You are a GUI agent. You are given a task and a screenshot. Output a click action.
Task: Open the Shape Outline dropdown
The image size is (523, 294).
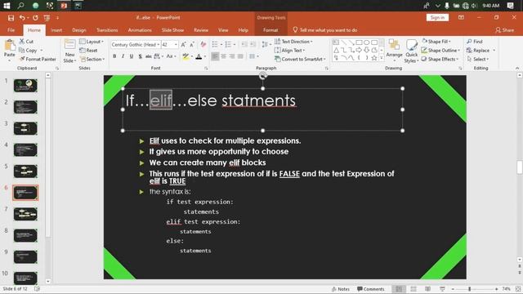[x=440, y=51]
